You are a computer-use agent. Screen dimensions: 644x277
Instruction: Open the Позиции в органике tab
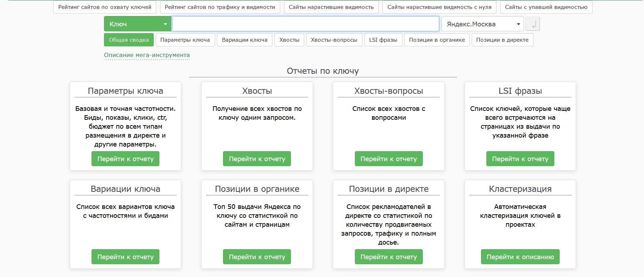[437, 40]
